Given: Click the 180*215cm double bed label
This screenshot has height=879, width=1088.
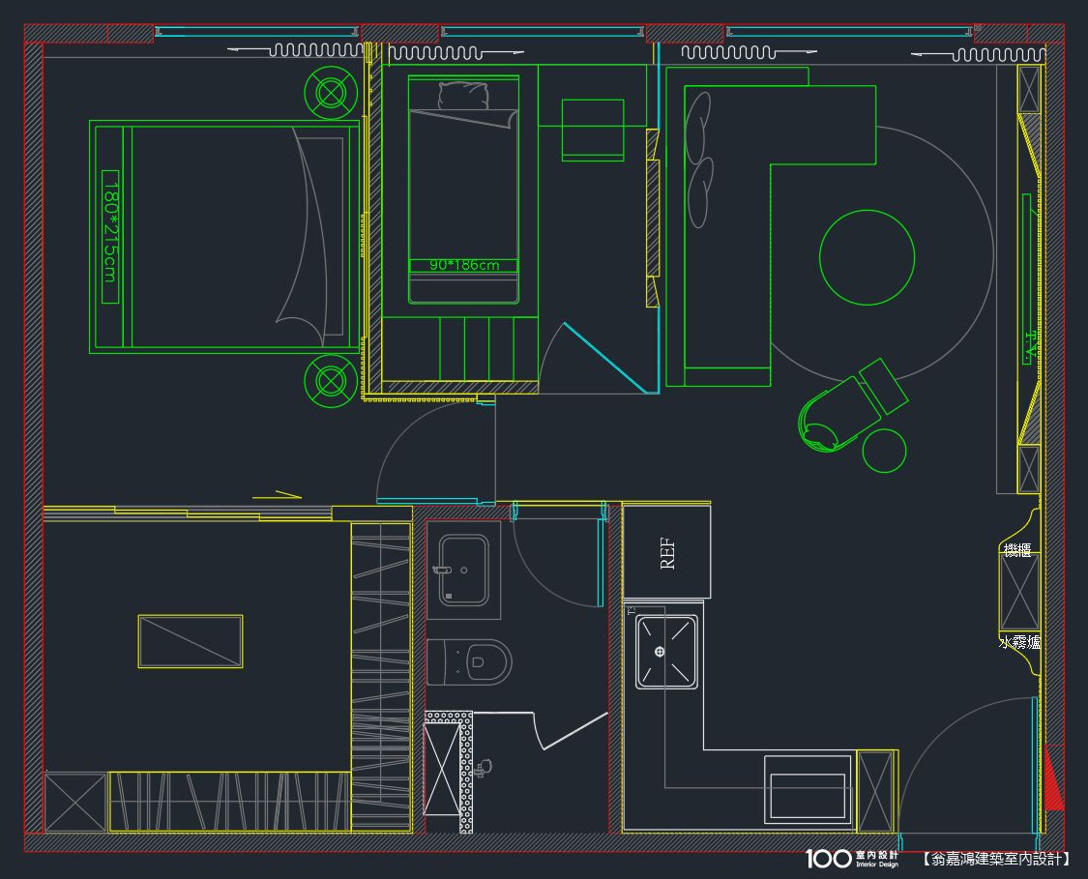Looking at the screenshot, I should (x=110, y=236).
